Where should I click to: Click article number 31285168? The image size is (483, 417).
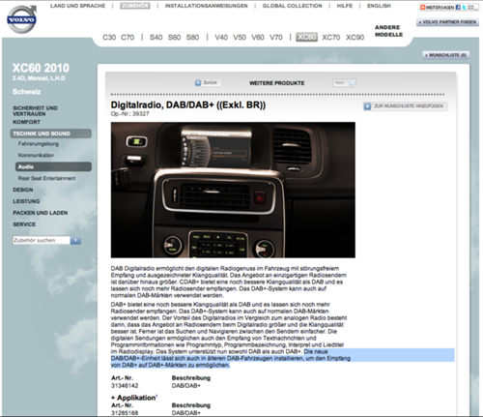click(125, 413)
